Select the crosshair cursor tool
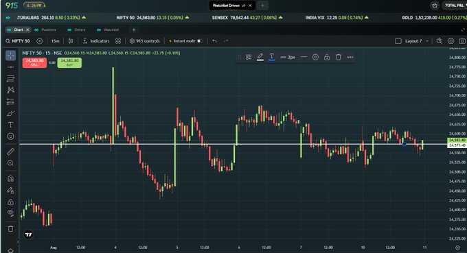 point(10,56)
